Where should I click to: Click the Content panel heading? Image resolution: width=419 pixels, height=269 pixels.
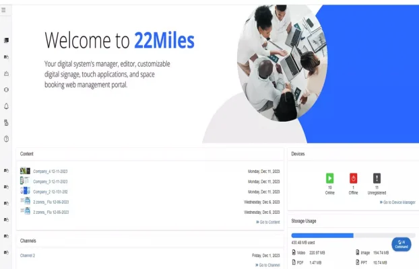click(x=27, y=154)
